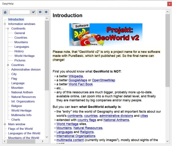Click the Home icon button
Image resolution: width=172 pixels, height=146 pixels.
coord(5,12)
